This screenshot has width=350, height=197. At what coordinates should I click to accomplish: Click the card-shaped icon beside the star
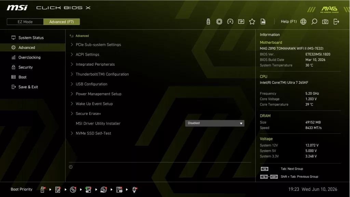point(241,22)
